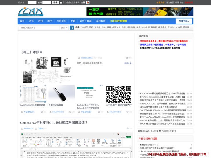Click user icon beside 飞翔ni author
Screen dimensions: 211x158
pyautogui.click(x=36, y=128)
